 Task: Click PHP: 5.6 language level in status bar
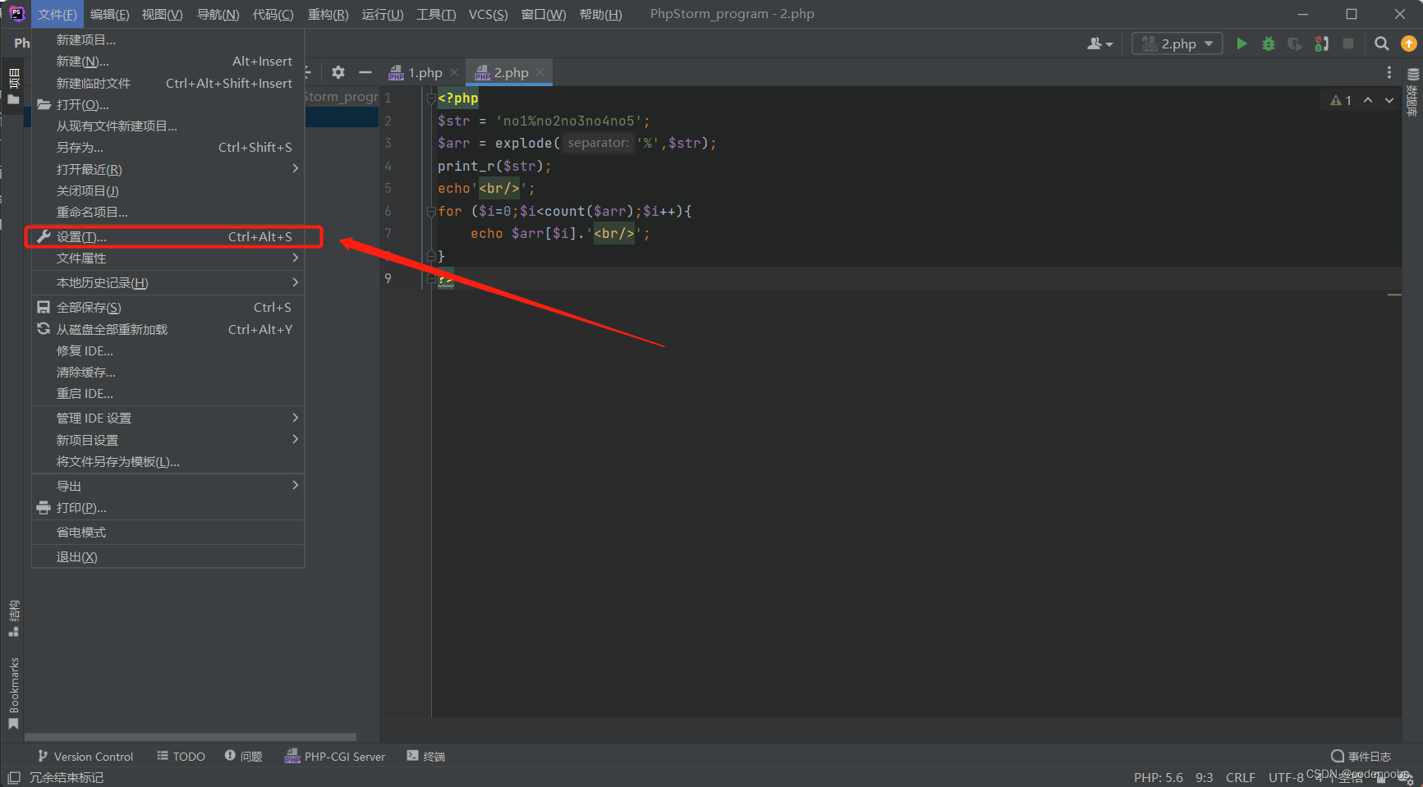[x=1159, y=777]
